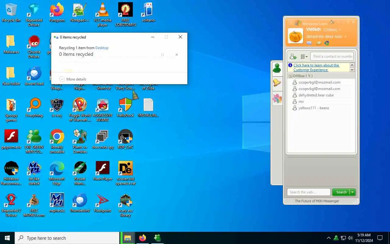Select the deez nuts spy desktop icon
Screen dimensions: 390x244
pyautogui.click(x=103, y=139)
